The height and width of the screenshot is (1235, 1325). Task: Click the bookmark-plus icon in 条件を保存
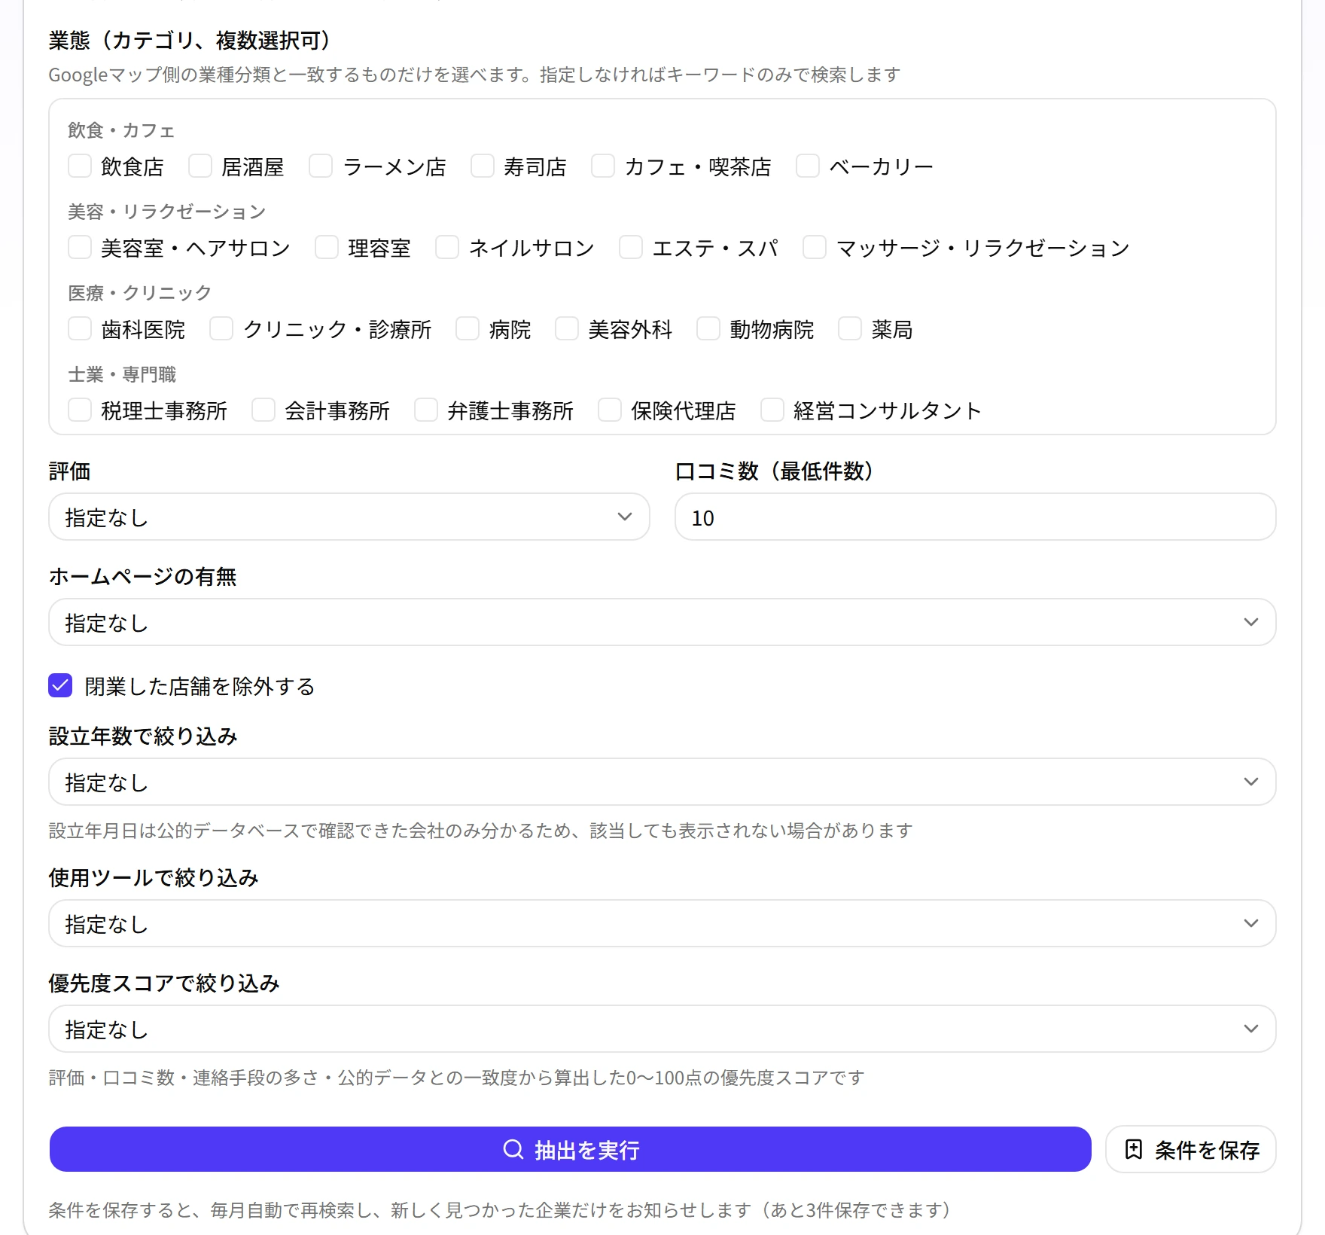[1134, 1149]
